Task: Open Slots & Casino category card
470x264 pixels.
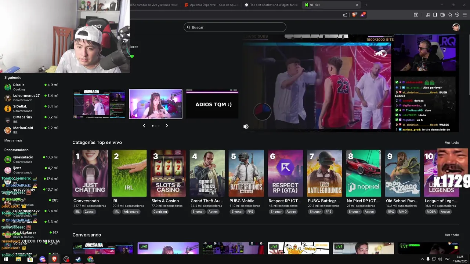Action: (168, 173)
